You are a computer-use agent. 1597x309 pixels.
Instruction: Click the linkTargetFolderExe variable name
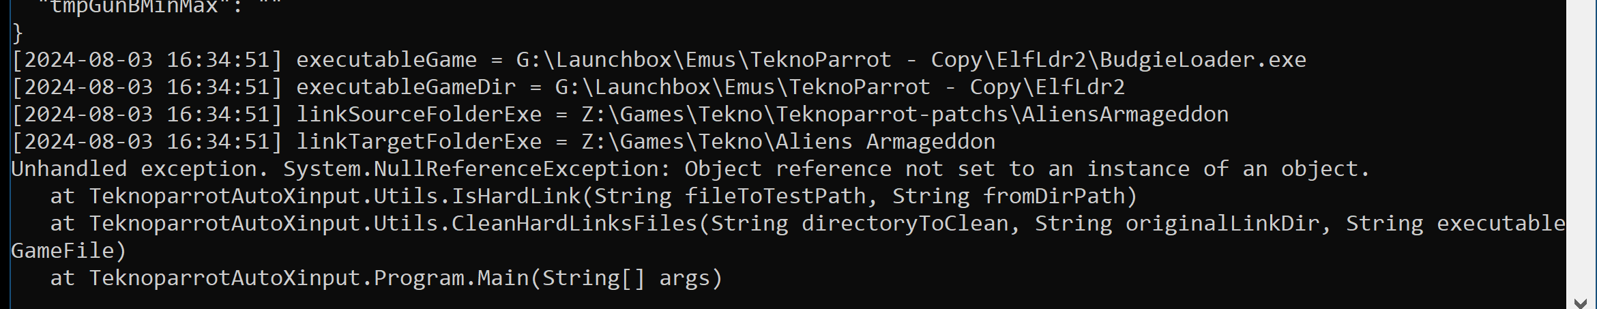tap(419, 142)
